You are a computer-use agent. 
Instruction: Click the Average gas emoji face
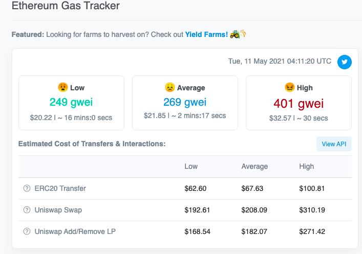click(x=169, y=87)
